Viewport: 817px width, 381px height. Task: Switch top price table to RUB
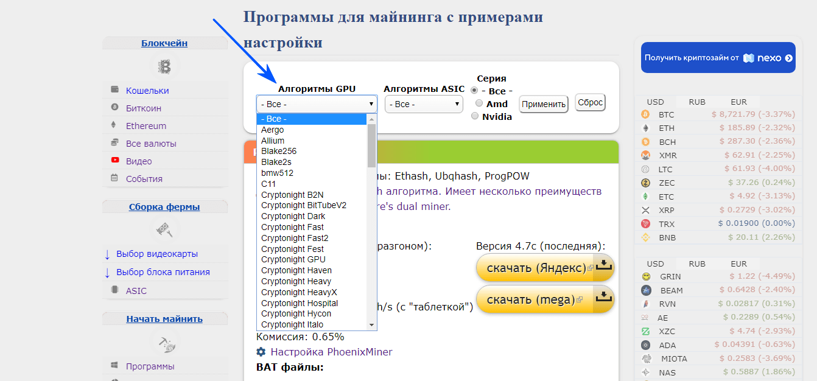click(x=697, y=102)
